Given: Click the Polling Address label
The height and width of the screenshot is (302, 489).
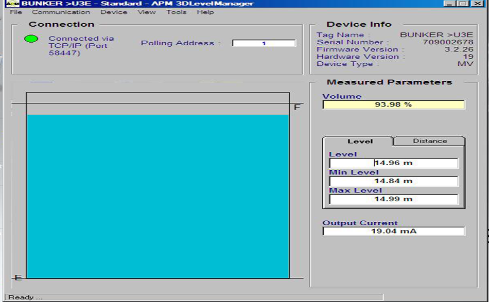Looking at the screenshot, I should pos(181,43).
